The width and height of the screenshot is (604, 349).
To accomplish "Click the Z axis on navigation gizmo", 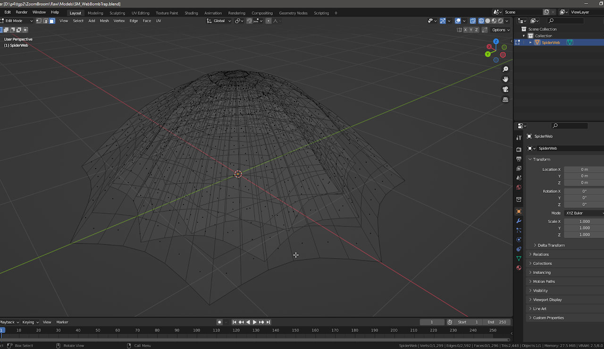I will [x=496, y=42].
